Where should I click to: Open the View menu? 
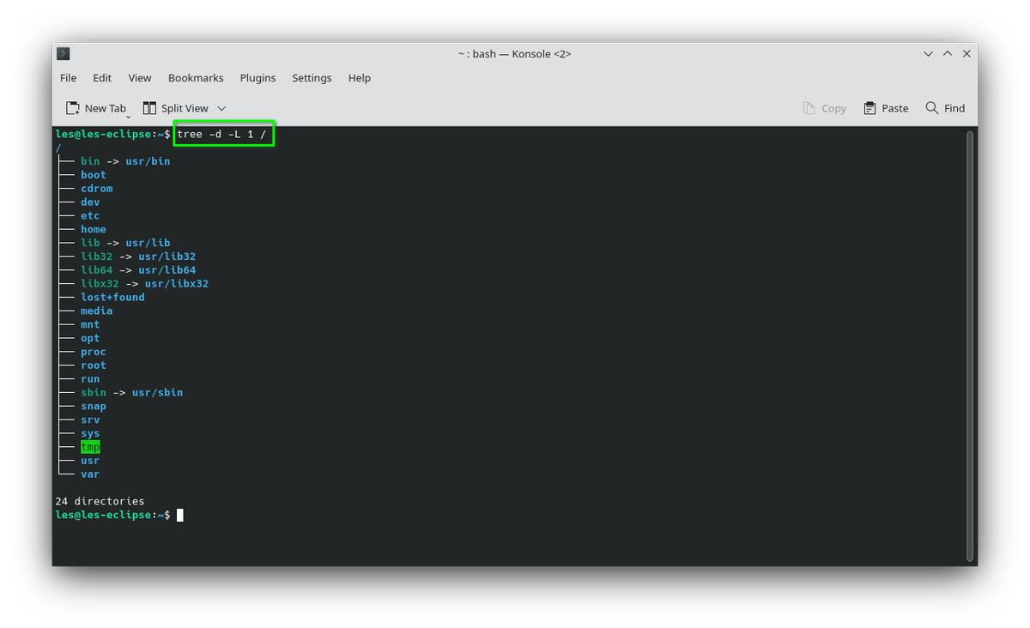(x=140, y=77)
